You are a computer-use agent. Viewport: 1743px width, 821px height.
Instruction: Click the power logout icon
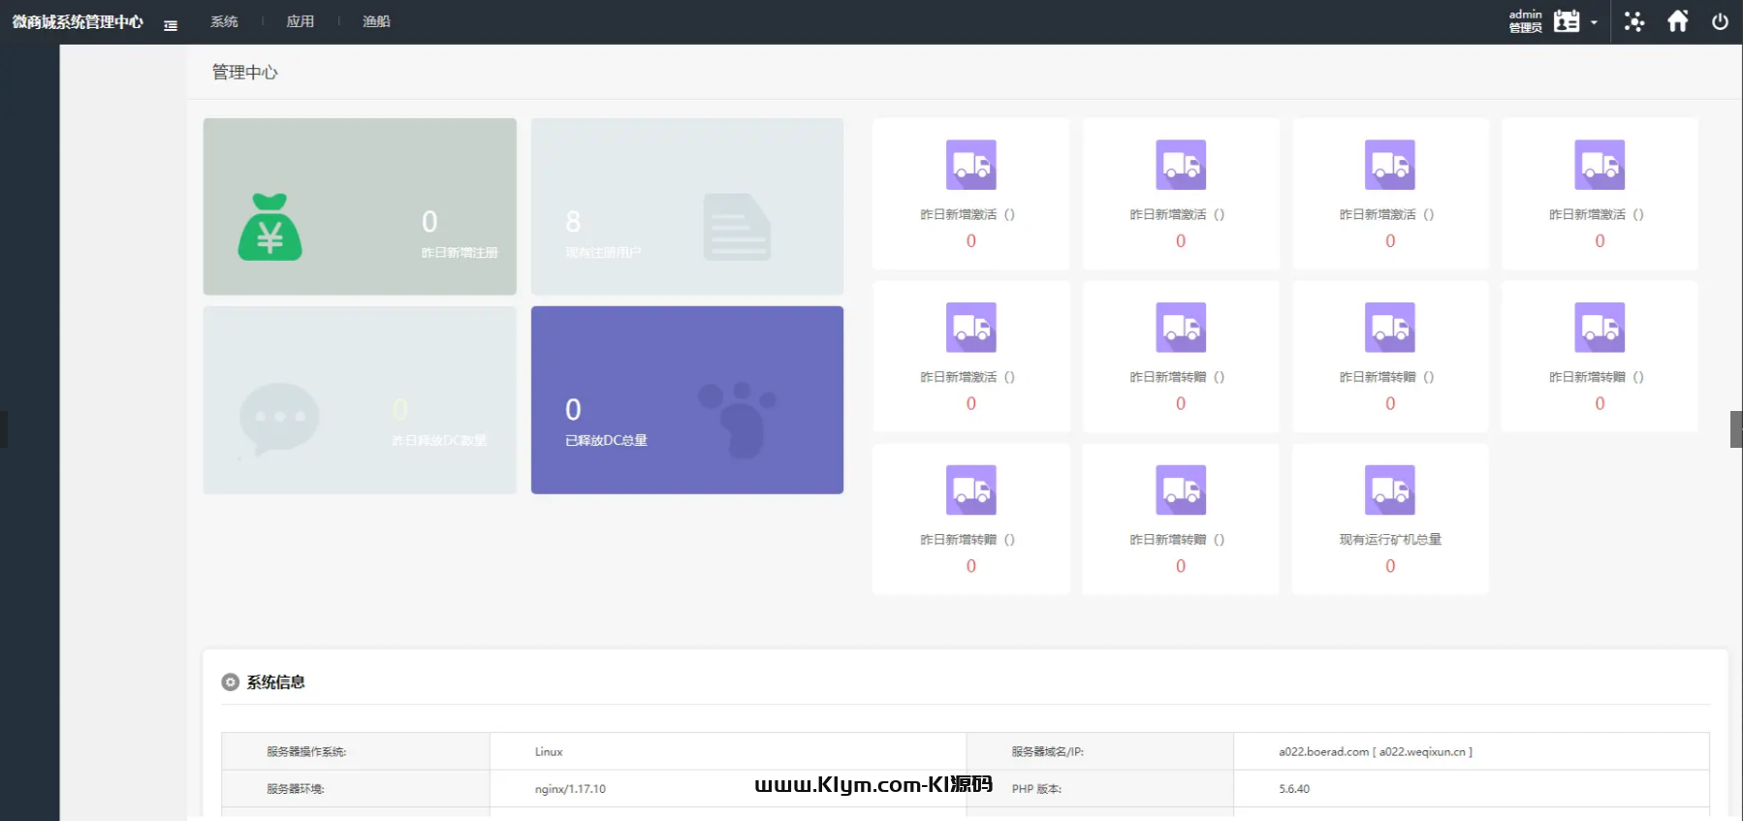click(x=1720, y=21)
